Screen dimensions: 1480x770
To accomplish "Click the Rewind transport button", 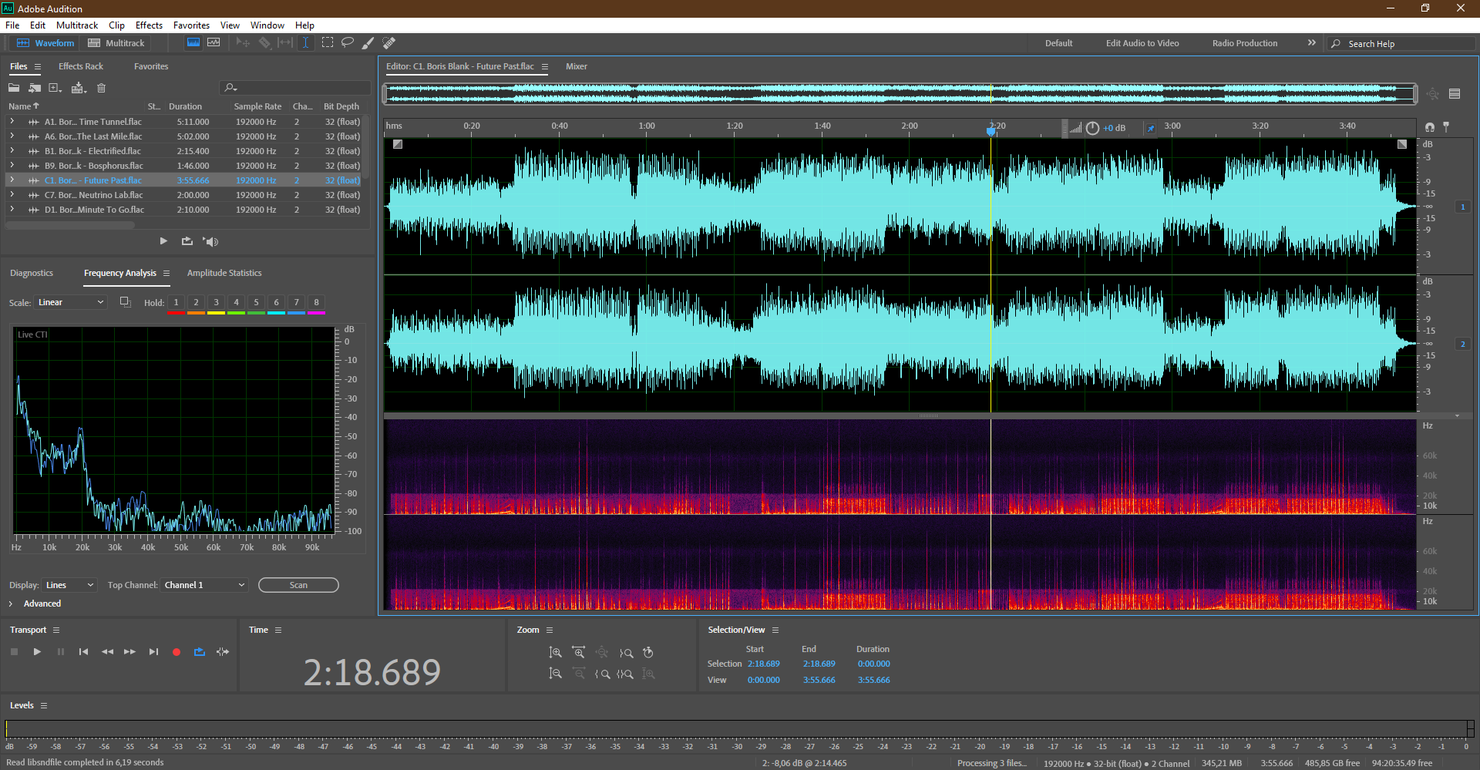I will [107, 652].
